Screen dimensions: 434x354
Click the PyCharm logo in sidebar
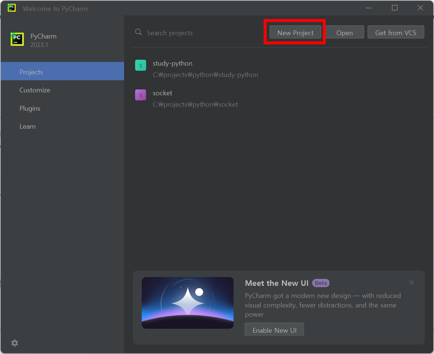coord(17,39)
